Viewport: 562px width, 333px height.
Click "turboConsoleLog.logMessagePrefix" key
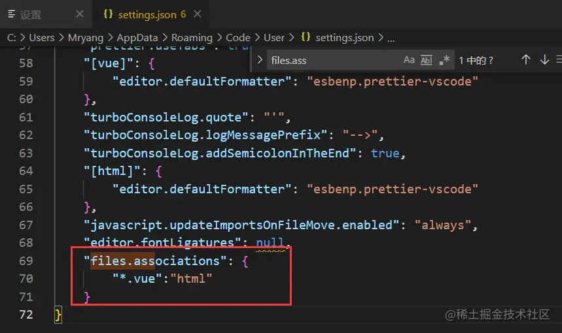[205, 135]
